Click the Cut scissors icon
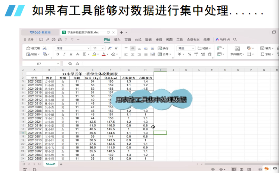This screenshot has width=279, height=173. (45, 48)
